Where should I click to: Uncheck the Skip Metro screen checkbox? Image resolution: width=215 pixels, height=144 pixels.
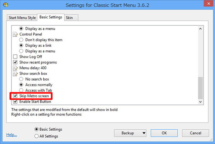coord(15,96)
